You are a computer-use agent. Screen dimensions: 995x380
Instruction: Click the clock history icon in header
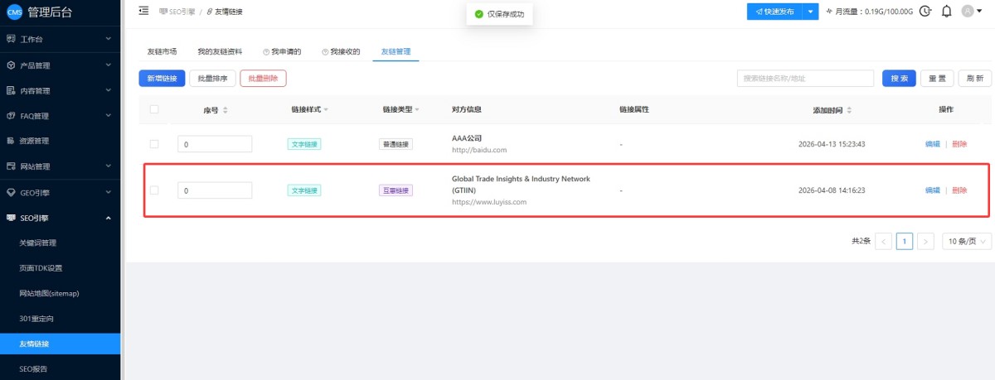pos(925,12)
